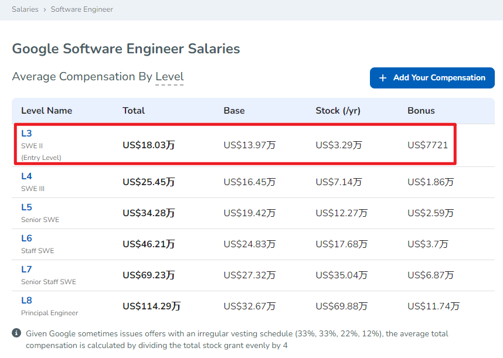503x358 pixels.
Task: Click the Google Software Engineer Salaries heading
Action: tap(126, 49)
